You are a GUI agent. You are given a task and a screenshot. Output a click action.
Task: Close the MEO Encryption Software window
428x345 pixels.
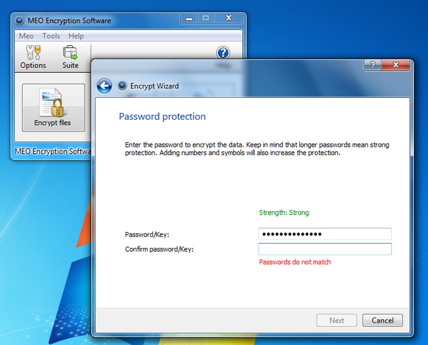[228, 18]
